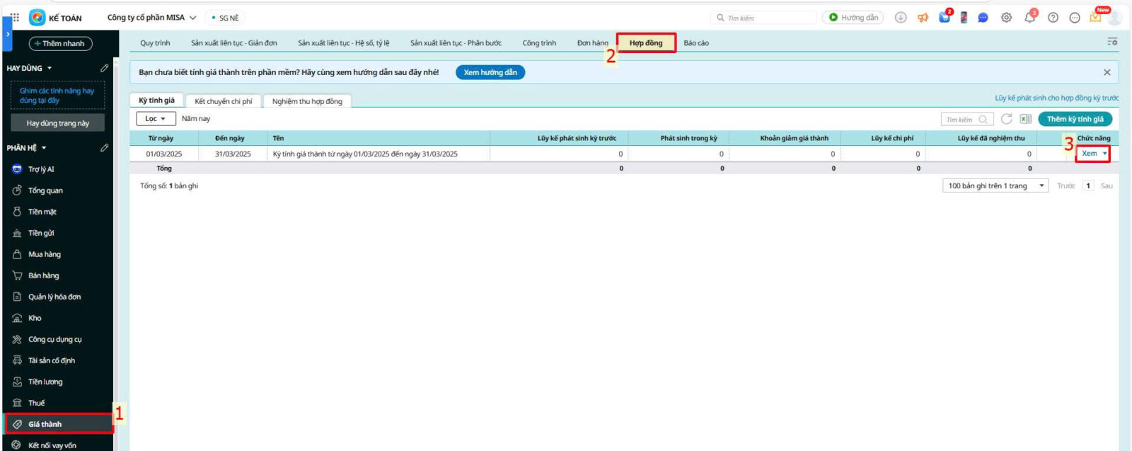The height and width of the screenshot is (451, 1132).
Task: Open company selector Công ty cổ phần MISA
Action: tap(151, 18)
